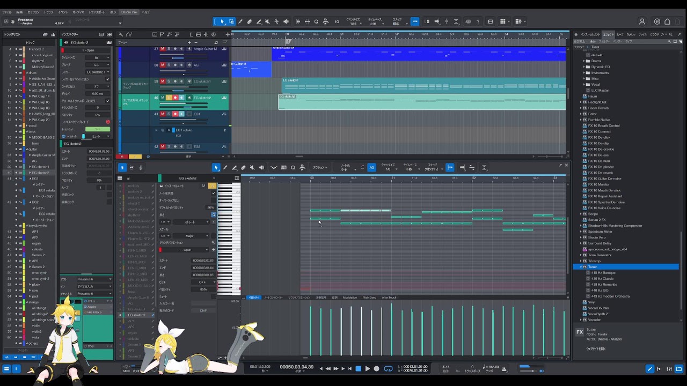Image resolution: width=687 pixels, height=386 pixels.
Task: Toggle monitor on track 40 EG sketch2
Action: tap(181, 98)
